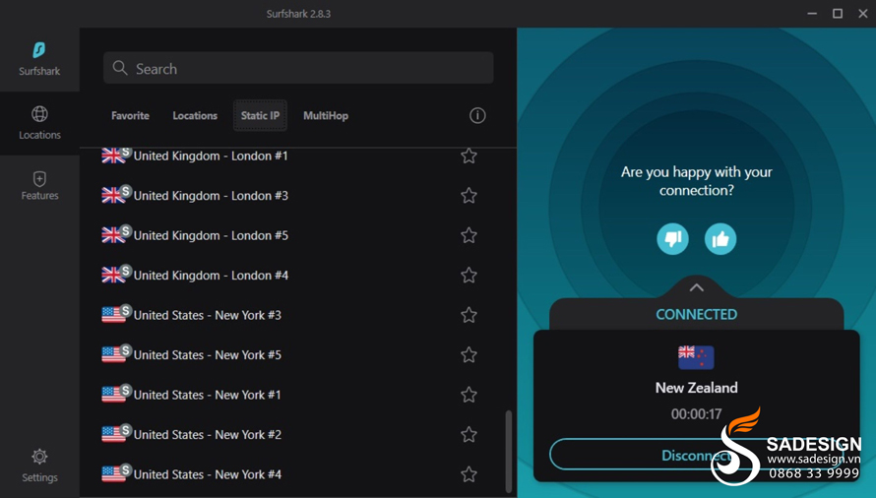Viewport: 876px width, 498px height.
Task: Connect to United Kingdom - London #5
Action: (298, 235)
